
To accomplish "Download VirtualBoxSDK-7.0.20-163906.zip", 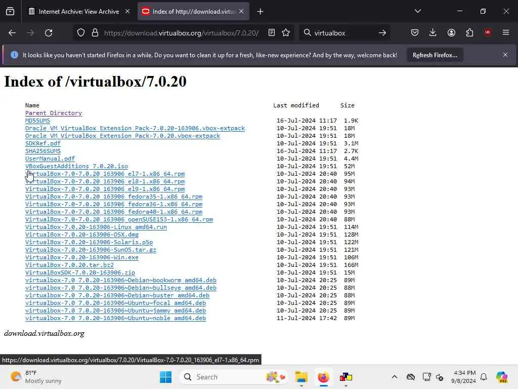I will click(x=80, y=273).
